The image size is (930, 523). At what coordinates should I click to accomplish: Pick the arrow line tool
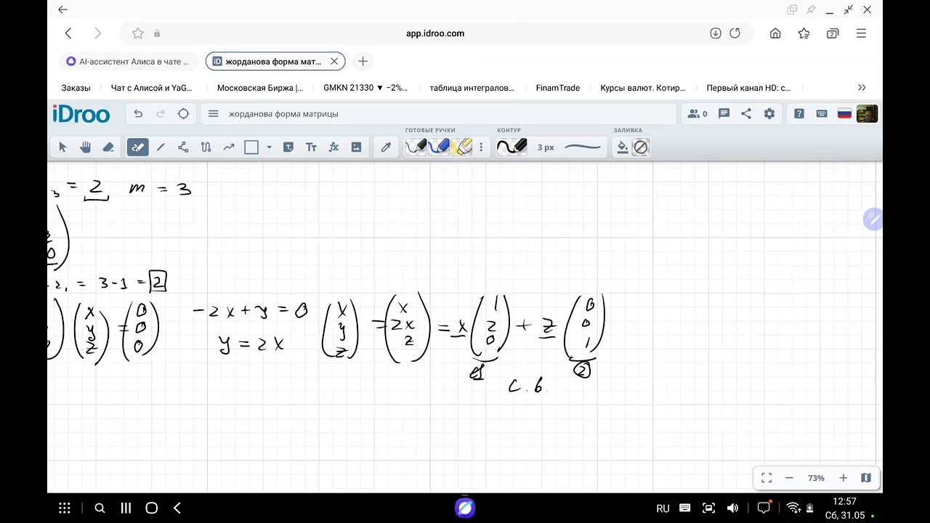pos(228,147)
